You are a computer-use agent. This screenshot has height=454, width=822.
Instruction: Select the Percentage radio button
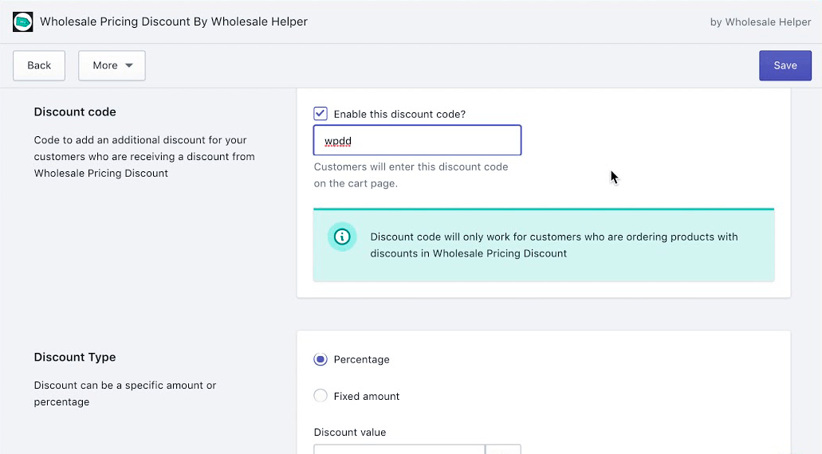[x=321, y=359]
